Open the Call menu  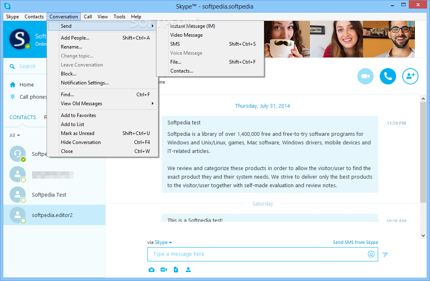pyautogui.click(x=88, y=17)
